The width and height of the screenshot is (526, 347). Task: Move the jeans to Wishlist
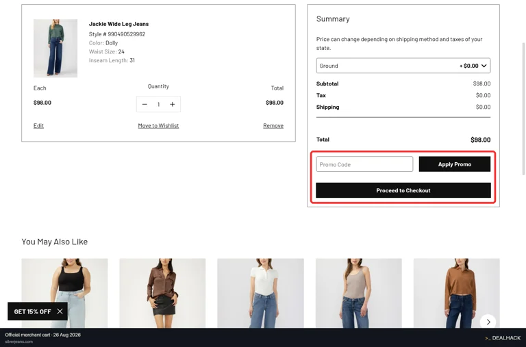(x=158, y=126)
